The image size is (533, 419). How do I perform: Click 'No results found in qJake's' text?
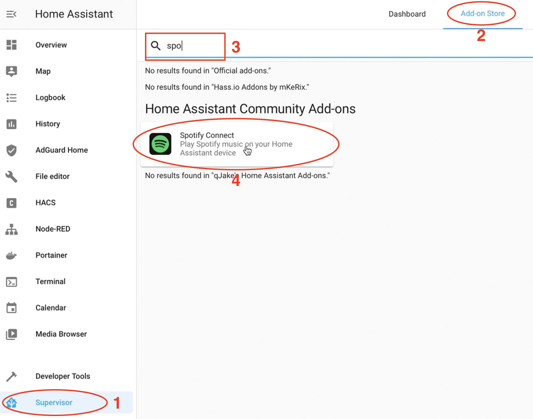(x=237, y=175)
